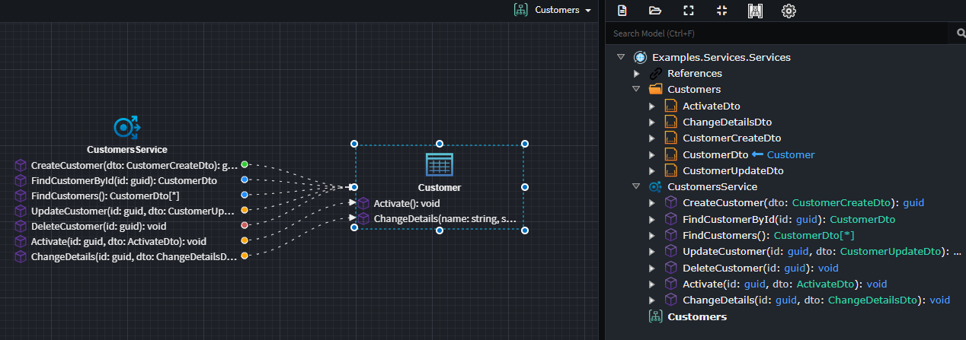The height and width of the screenshot is (340, 966).
Task: Click the blue dot beside FindCustomerById
Action: [245, 180]
